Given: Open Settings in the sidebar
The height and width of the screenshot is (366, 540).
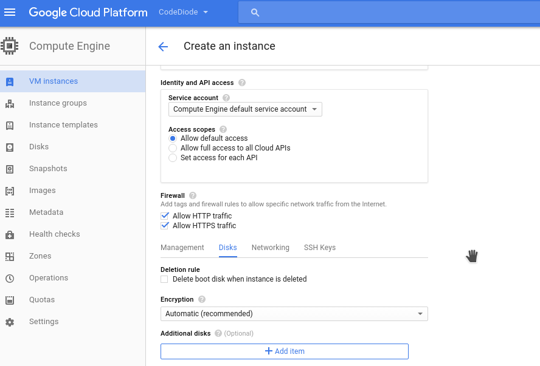Looking at the screenshot, I should 72,321.
